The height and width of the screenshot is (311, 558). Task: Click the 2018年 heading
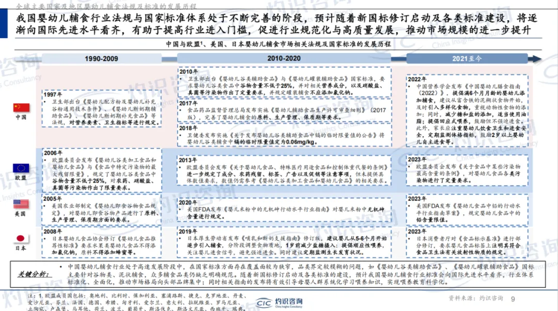point(188,128)
